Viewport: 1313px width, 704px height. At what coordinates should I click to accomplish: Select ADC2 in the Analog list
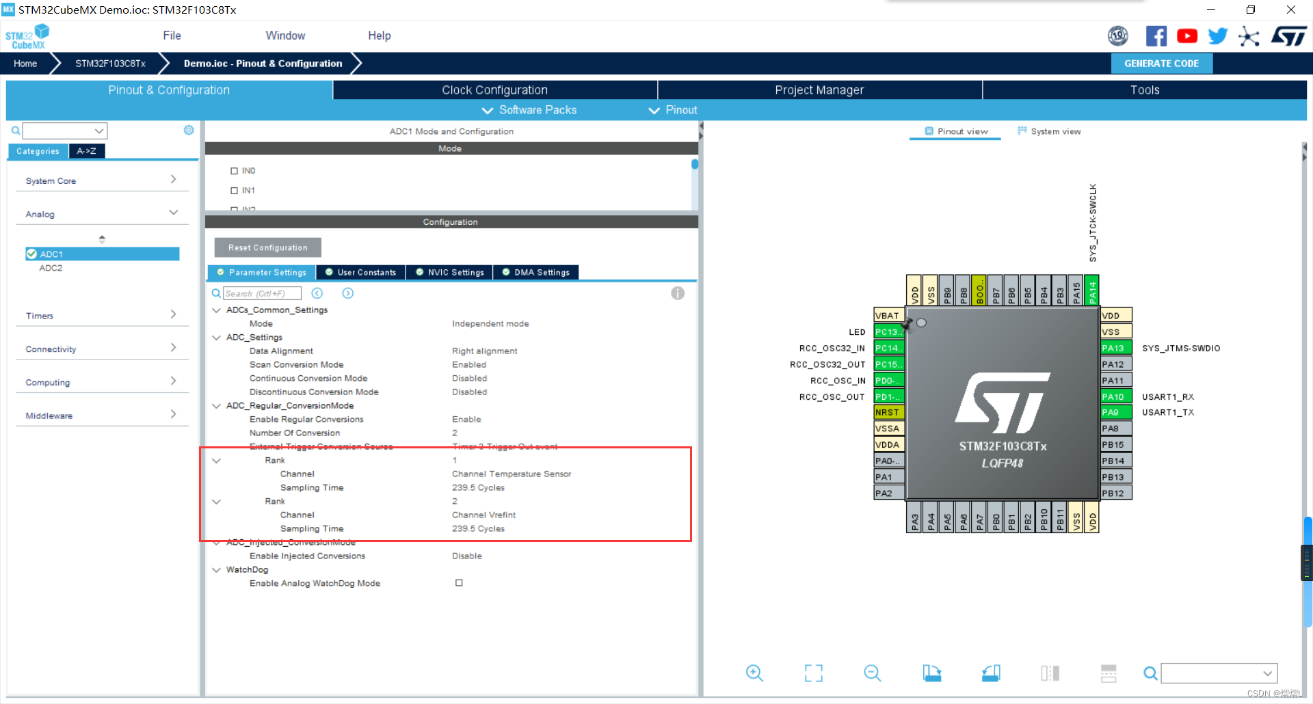51,268
